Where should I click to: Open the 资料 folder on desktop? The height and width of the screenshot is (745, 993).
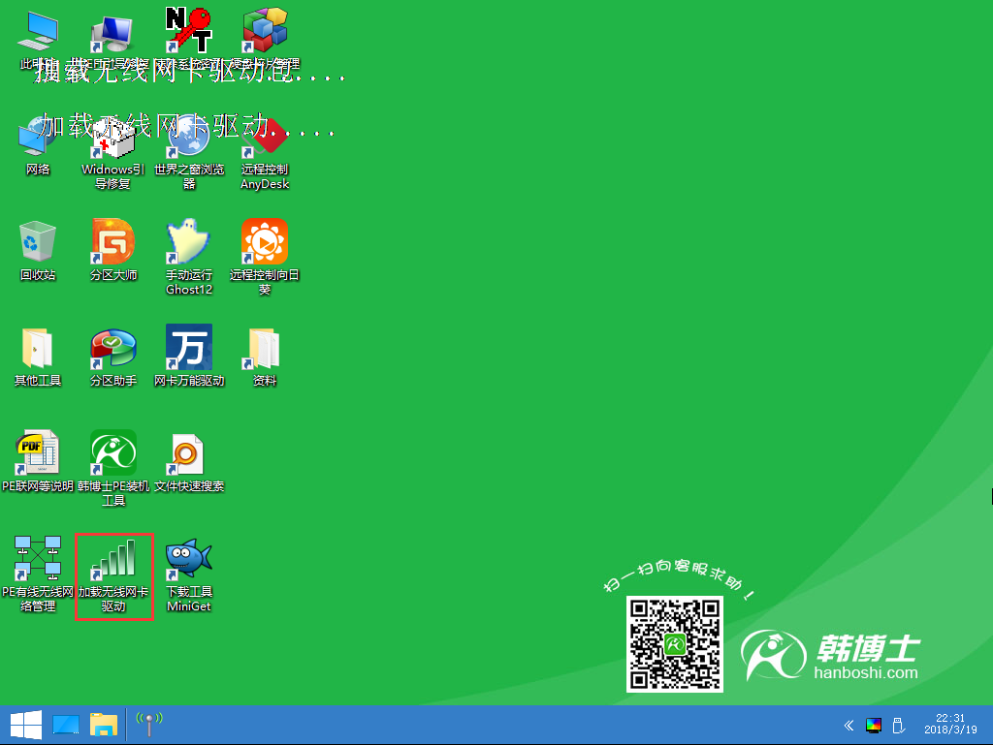265,349
